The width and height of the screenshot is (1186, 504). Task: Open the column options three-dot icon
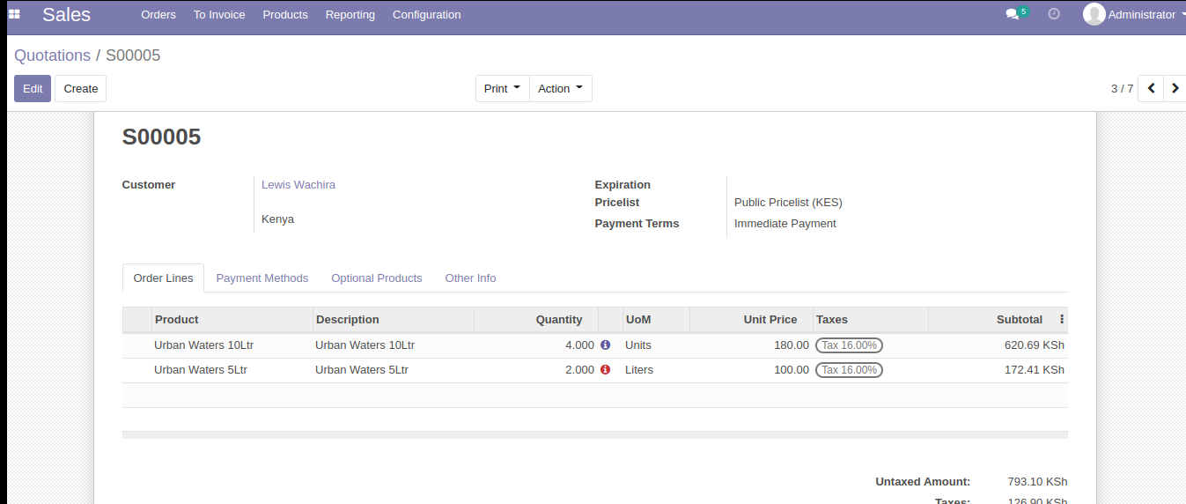point(1062,320)
